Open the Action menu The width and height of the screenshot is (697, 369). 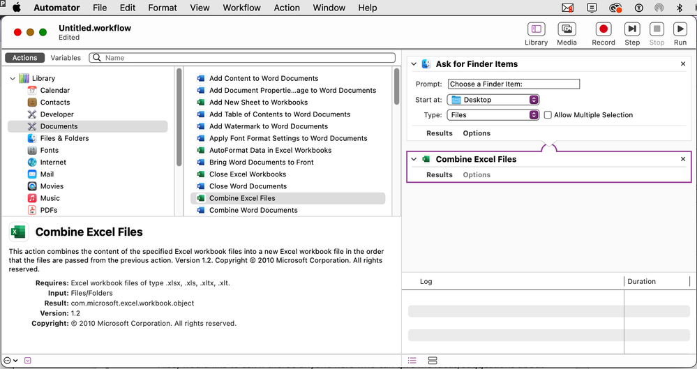coord(287,8)
